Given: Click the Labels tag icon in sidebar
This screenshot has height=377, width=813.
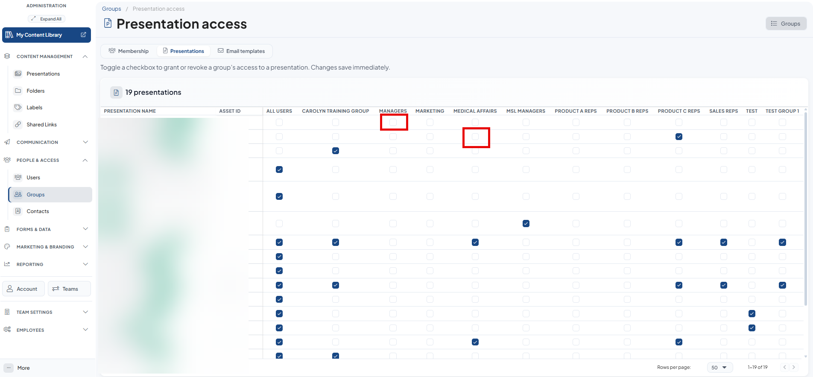Looking at the screenshot, I should 18,107.
